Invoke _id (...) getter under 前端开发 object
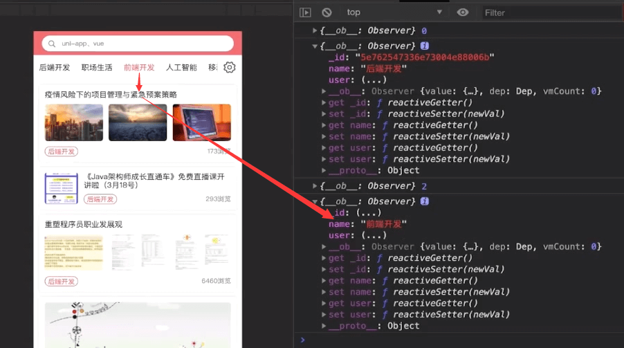 pos(368,212)
